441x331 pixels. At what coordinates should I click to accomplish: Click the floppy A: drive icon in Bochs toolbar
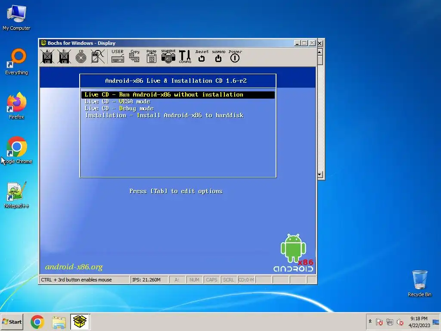click(x=47, y=56)
